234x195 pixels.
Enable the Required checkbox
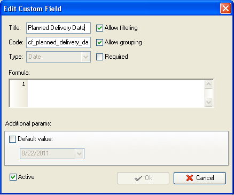tap(99, 57)
